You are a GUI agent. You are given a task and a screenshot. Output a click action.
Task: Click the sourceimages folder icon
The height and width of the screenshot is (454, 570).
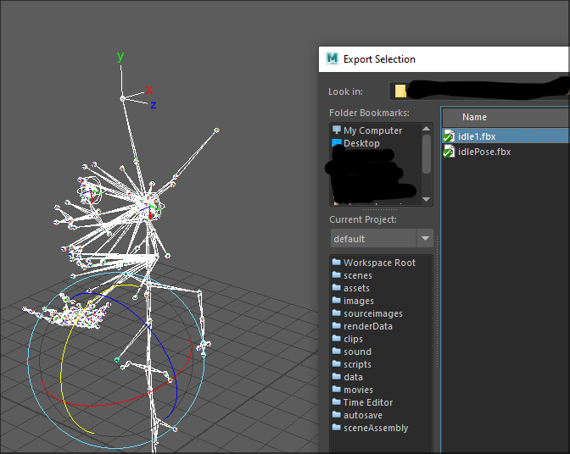337,313
